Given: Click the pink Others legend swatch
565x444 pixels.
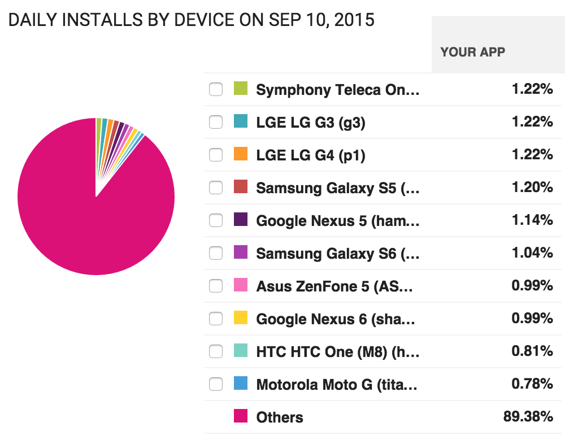Looking at the screenshot, I should pyautogui.click(x=241, y=416).
